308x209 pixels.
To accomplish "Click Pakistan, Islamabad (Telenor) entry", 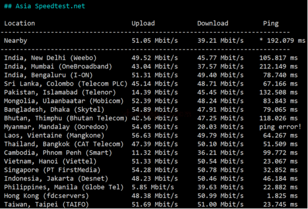I will pos(60,92).
